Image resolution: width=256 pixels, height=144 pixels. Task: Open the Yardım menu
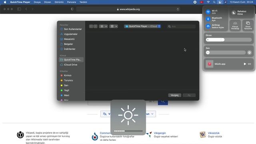83,2
